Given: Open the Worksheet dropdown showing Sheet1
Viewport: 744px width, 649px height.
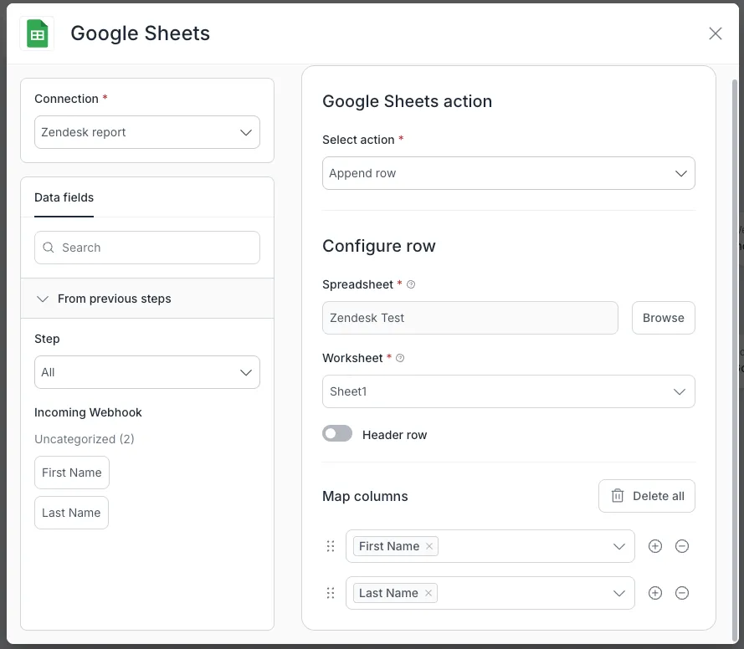Looking at the screenshot, I should click(508, 391).
